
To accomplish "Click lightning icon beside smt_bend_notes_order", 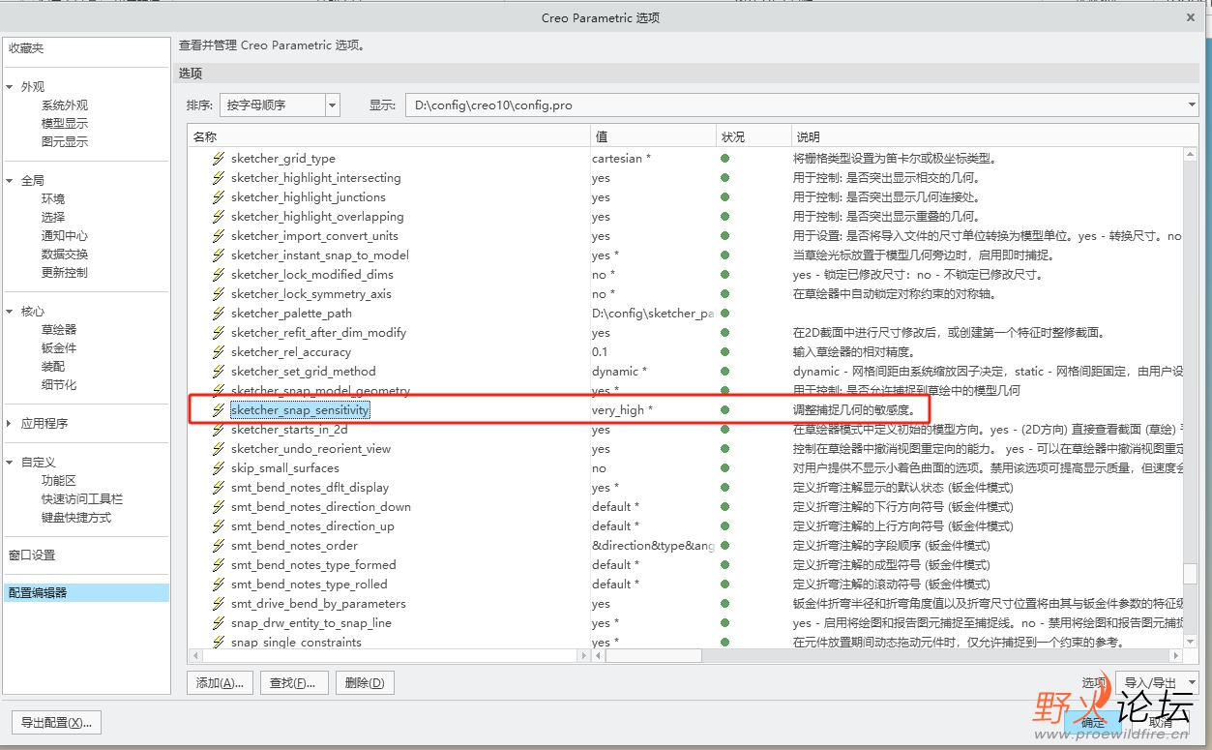I will (219, 546).
